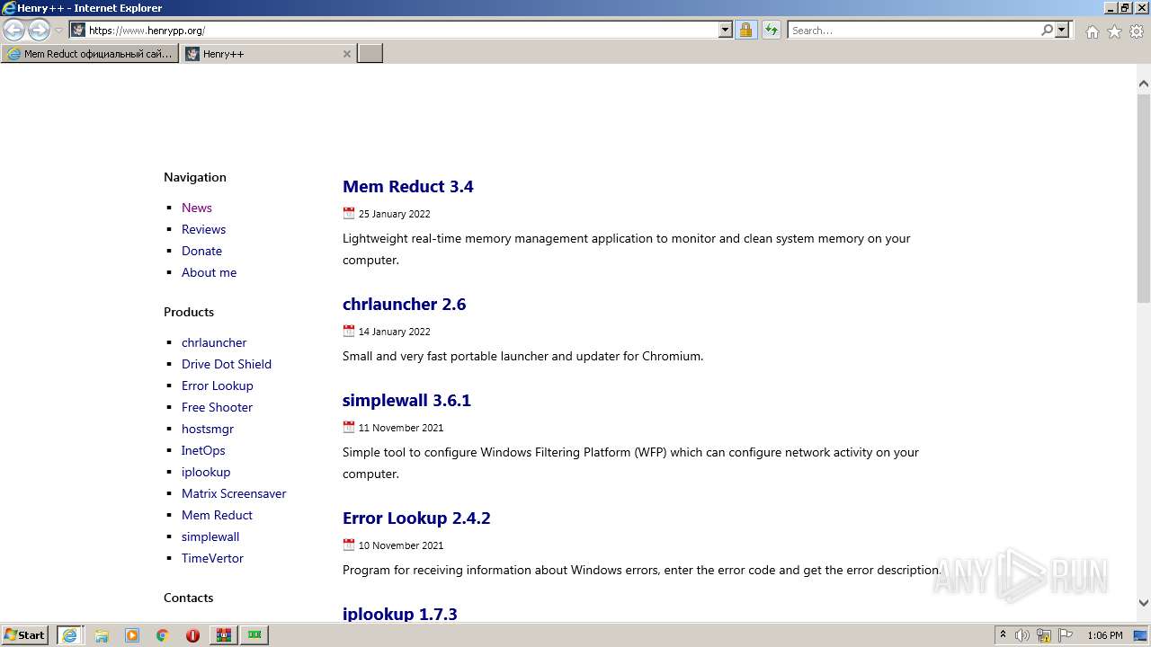The height and width of the screenshot is (647, 1151).
Task: Open hostsmgr product link
Action: pyautogui.click(x=208, y=429)
